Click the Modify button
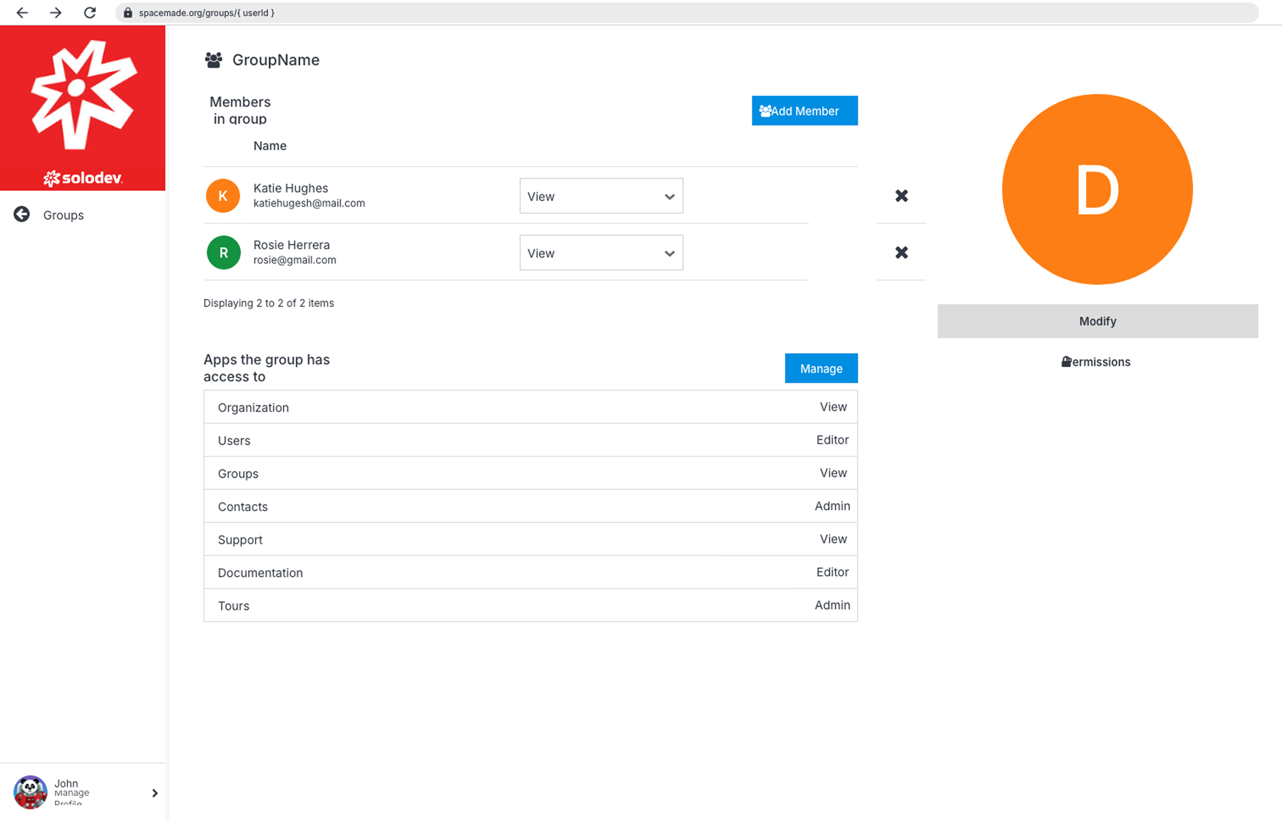 point(1097,321)
